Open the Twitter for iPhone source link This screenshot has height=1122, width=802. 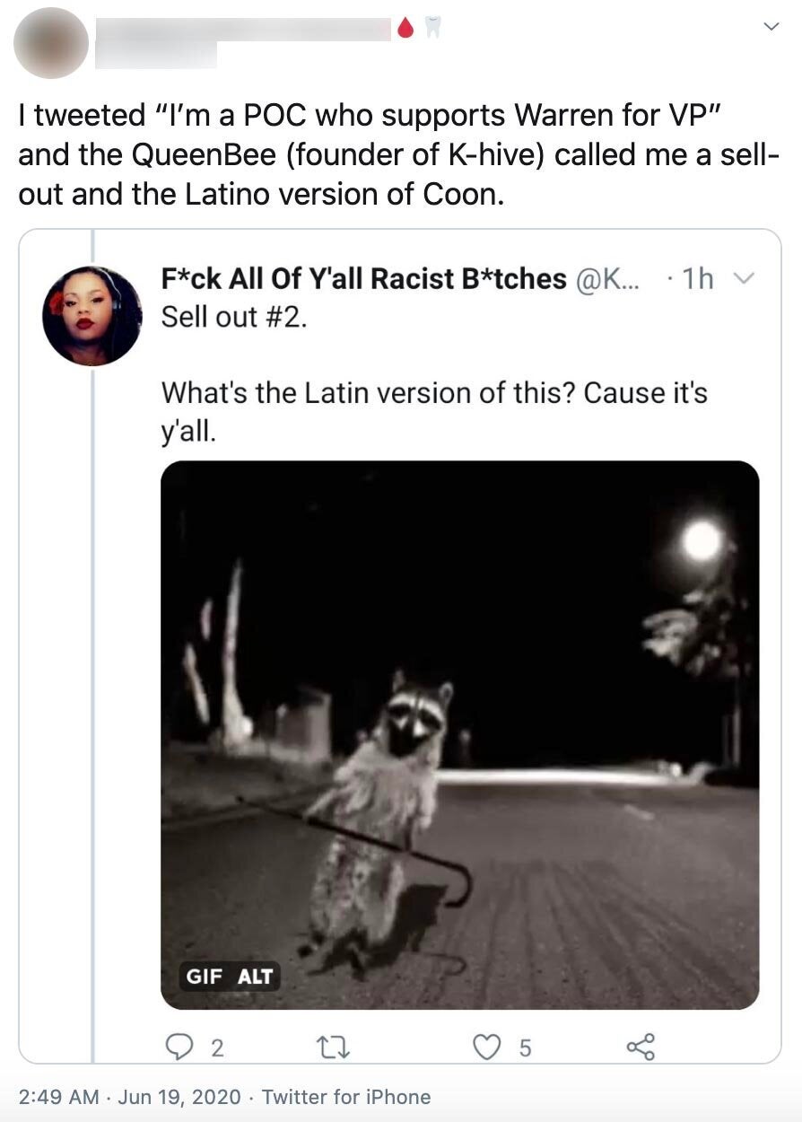click(349, 1097)
